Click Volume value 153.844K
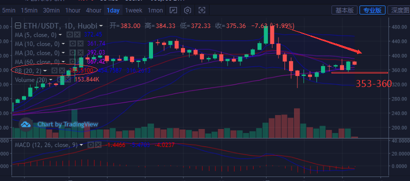The image size is (410, 181). [x=87, y=79]
